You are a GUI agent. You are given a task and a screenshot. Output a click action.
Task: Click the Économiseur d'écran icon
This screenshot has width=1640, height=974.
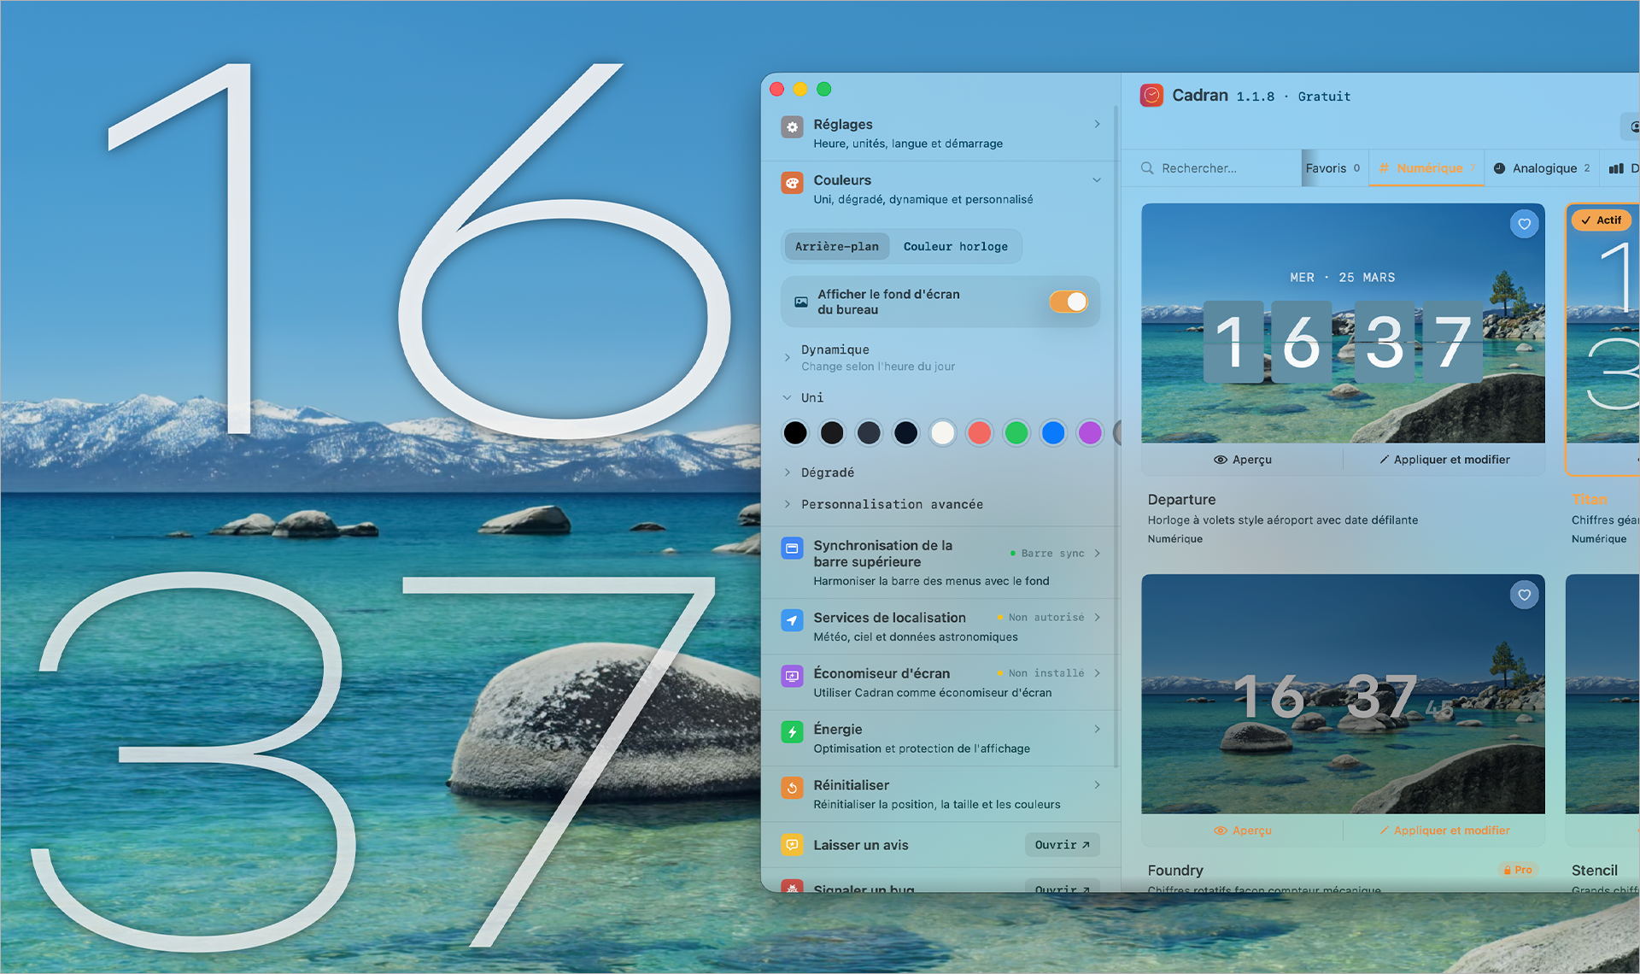click(x=792, y=675)
